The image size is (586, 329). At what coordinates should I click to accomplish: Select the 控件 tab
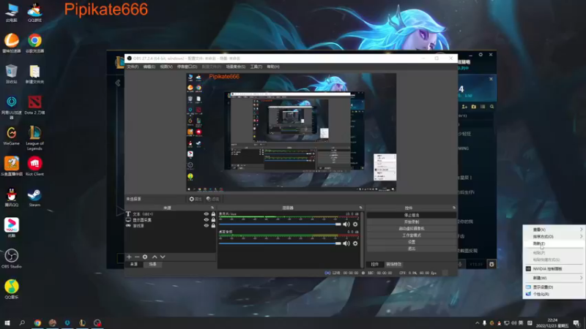click(x=375, y=264)
